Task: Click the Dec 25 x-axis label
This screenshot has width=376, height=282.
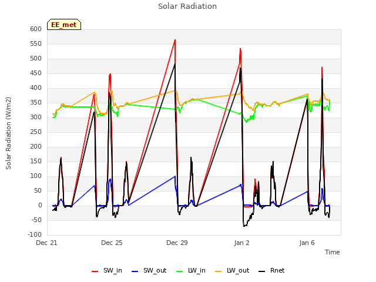Action: pyautogui.click(x=112, y=243)
